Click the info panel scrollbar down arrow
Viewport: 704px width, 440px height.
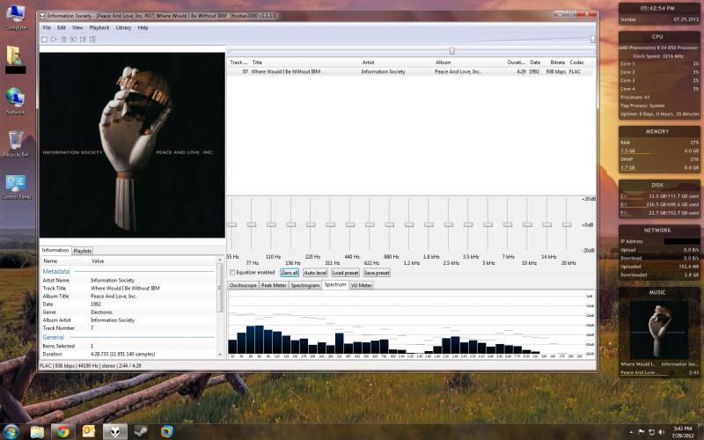[220, 355]
